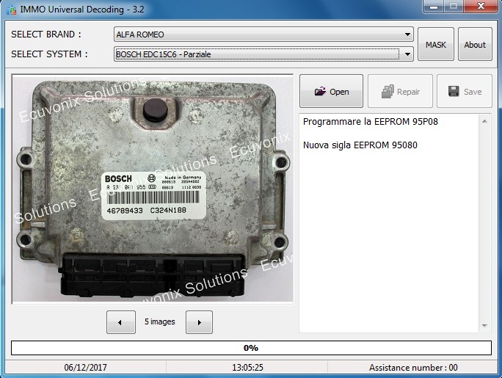Click the date 06/12/2017 in status bar
The width and height of the screenshot is (502, 378).
[85, 368]
